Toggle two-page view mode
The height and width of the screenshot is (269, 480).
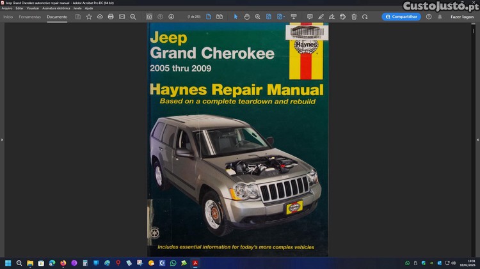pos(220,17)
